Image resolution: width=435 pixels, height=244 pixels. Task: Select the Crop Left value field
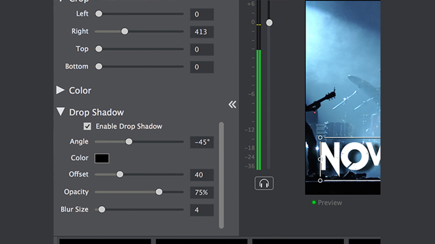click(x=202, y=15)
